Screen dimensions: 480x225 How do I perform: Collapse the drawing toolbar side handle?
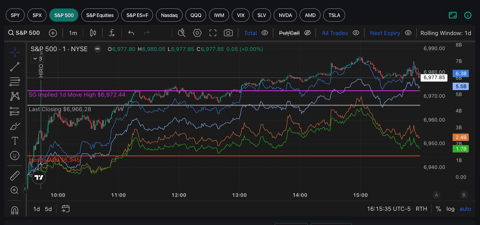(25, 189)
